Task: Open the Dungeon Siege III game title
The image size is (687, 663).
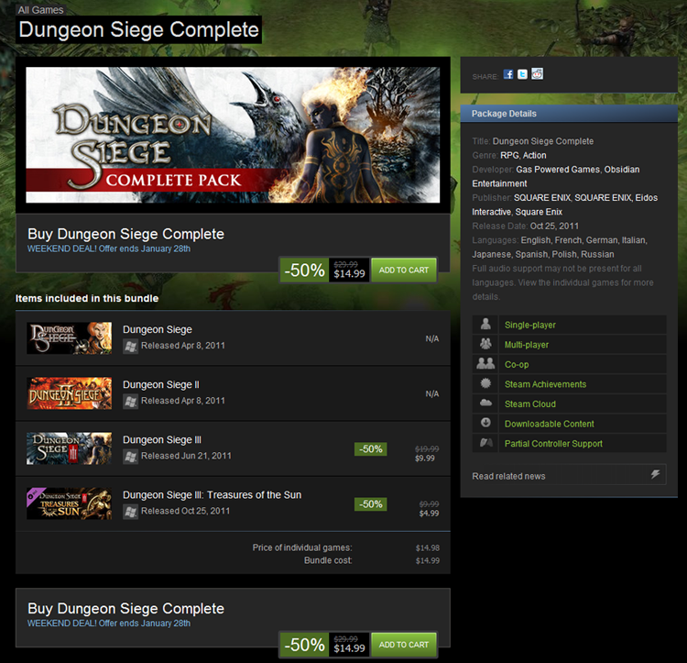Action: (161, 440)
